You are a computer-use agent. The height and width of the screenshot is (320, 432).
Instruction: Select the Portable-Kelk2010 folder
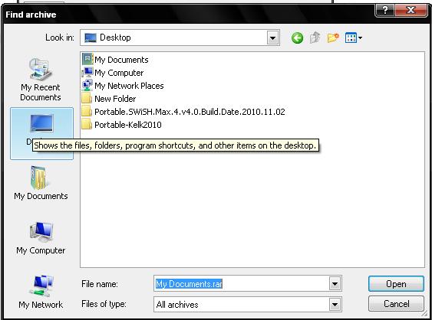[x=121, y=125]
